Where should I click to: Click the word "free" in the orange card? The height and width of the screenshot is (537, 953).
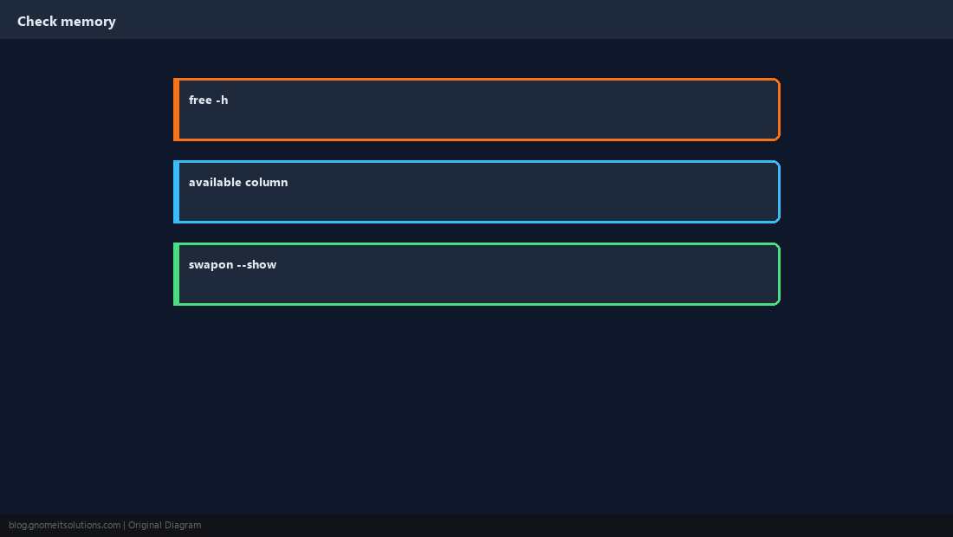tap(201, 100)
